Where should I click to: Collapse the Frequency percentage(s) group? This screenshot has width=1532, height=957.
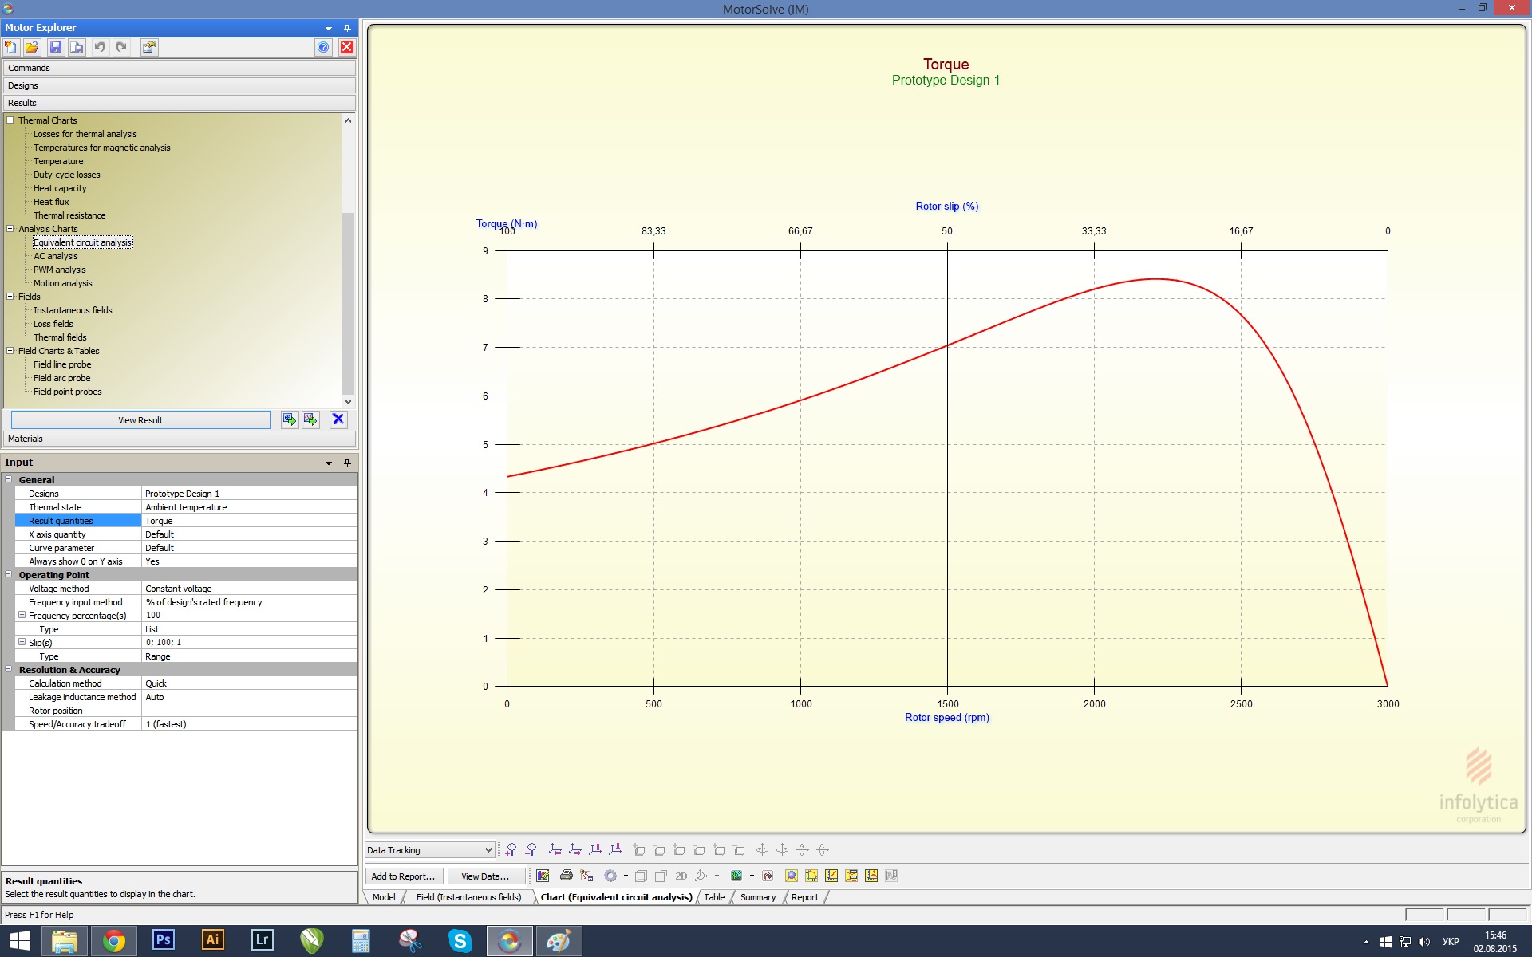click(22, 615)
